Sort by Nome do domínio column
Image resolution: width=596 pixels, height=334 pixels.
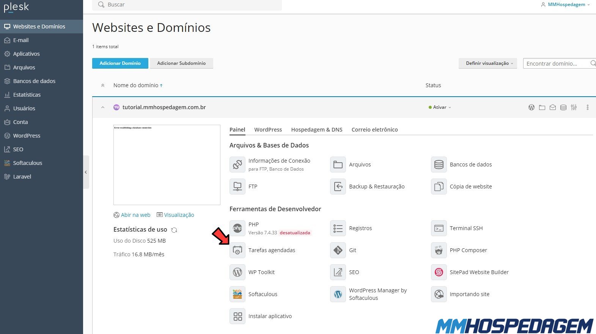138,85
